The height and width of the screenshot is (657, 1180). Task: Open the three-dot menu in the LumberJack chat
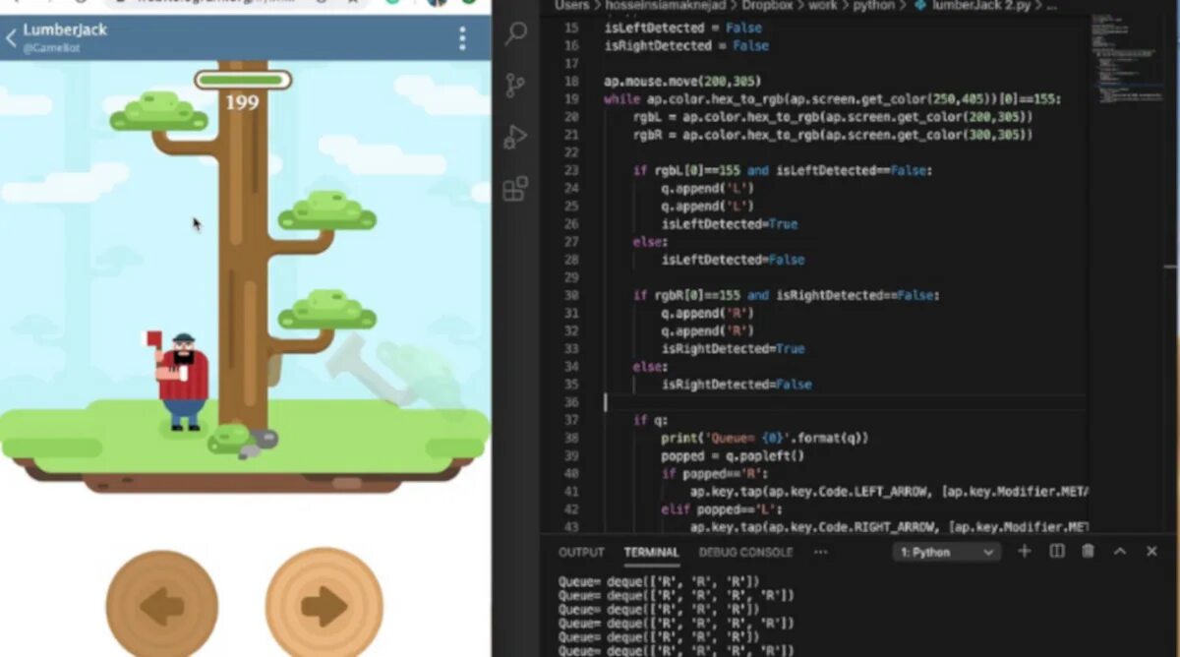[460, 36]
